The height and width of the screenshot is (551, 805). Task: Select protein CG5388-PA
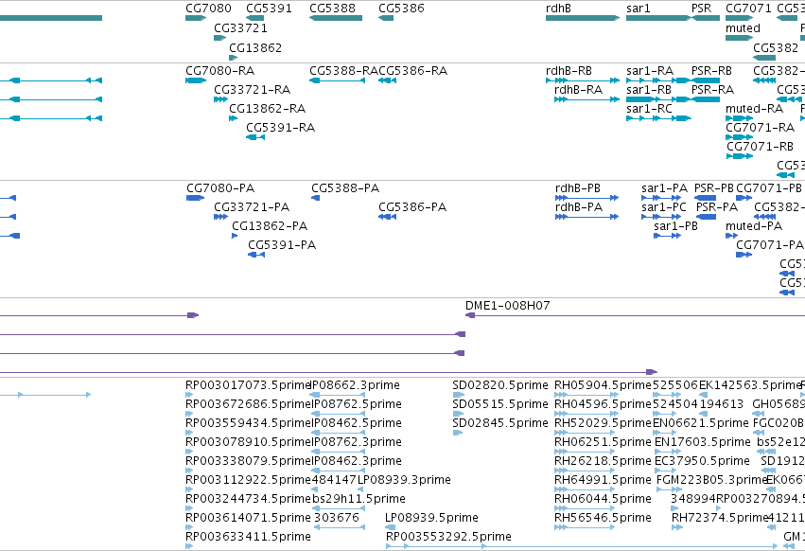tap(345, 188)
